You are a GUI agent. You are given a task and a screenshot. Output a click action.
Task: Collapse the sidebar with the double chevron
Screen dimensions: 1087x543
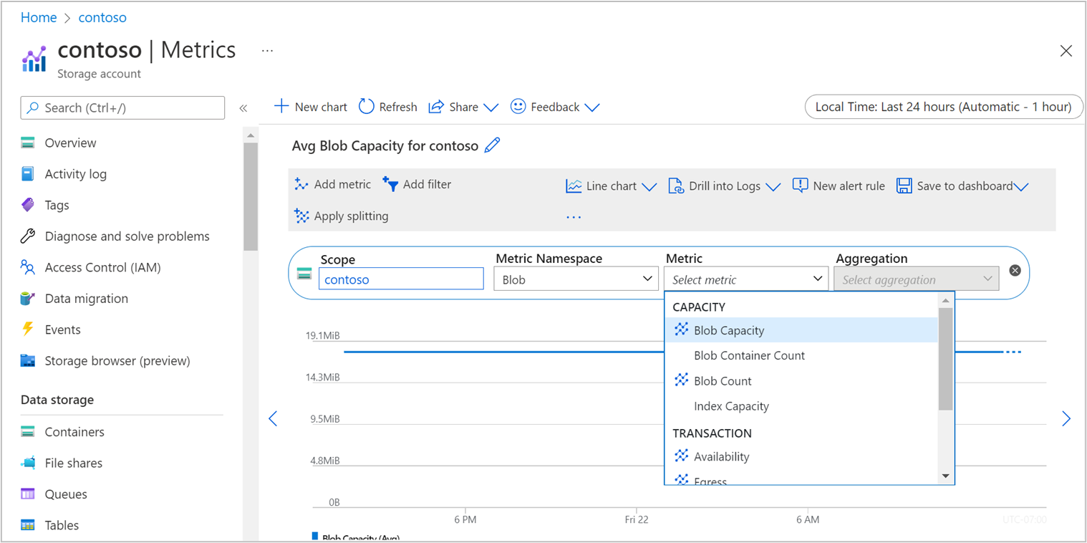pos(243,108)
